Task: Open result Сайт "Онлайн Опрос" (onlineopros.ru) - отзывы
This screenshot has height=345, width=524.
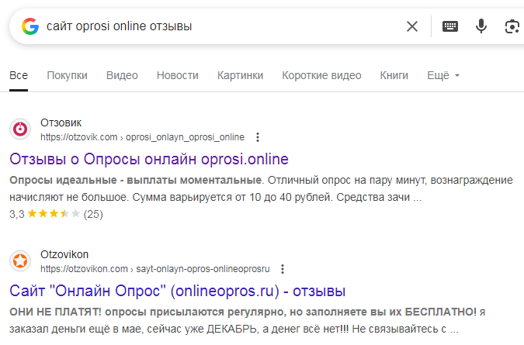Action: [x=178, y=291]
